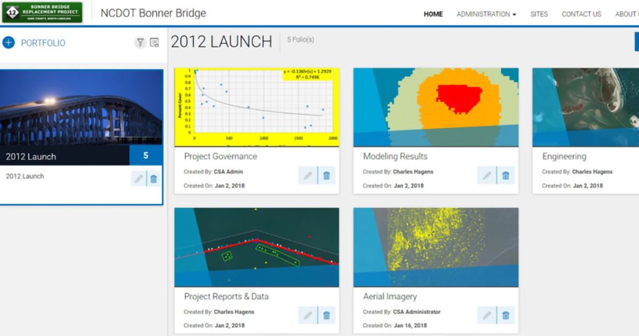This screenshot has width=639, height=336.
Task: Open the Contact Us page
Action: point(581,14)
